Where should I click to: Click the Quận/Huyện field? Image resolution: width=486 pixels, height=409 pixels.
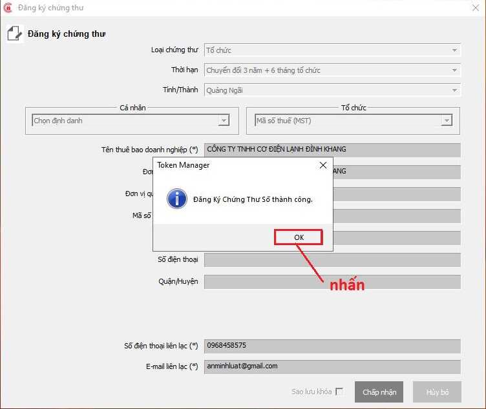pyautogui.click(x=332, y=282)
